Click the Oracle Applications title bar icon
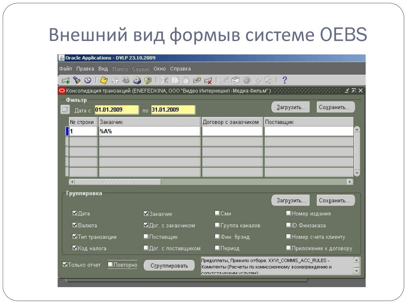 (61, 58)
